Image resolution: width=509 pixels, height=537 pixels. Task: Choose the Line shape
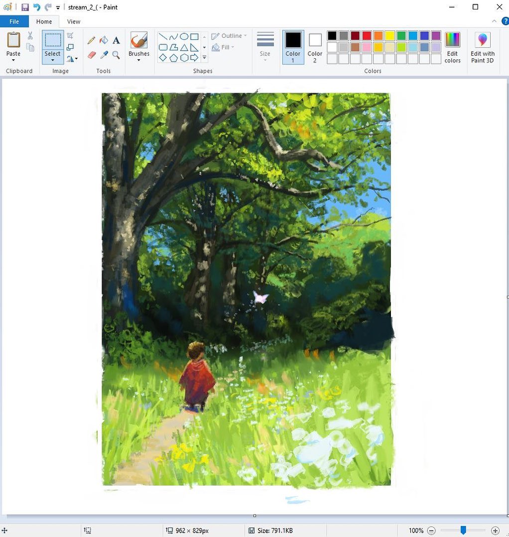[163, 36]
